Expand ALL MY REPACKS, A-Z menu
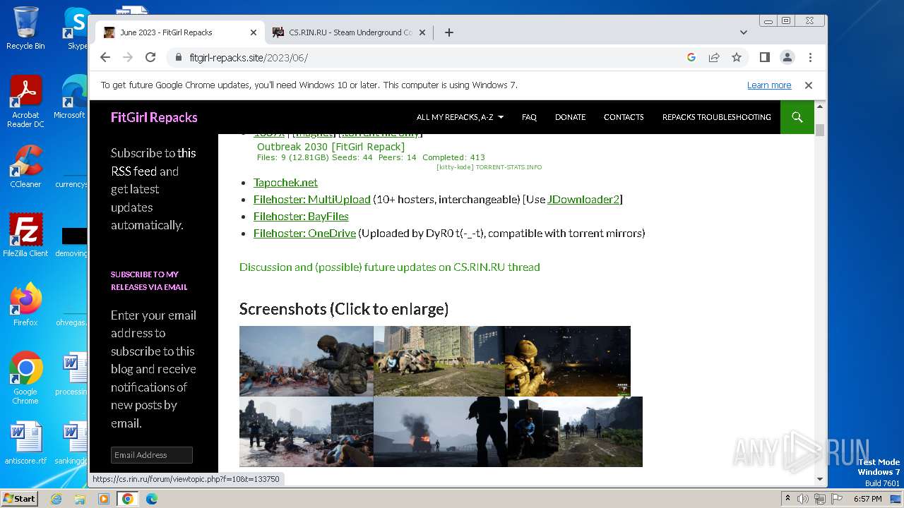 point(460,117)
